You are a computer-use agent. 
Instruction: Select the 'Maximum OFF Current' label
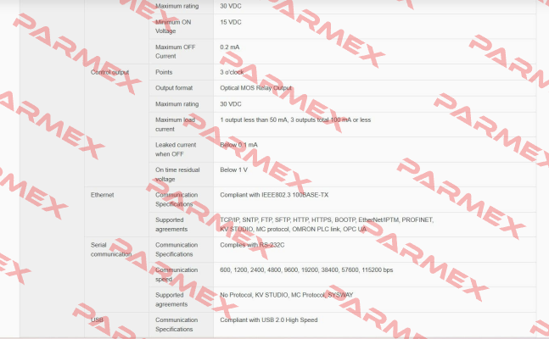(x=175, y=52)
